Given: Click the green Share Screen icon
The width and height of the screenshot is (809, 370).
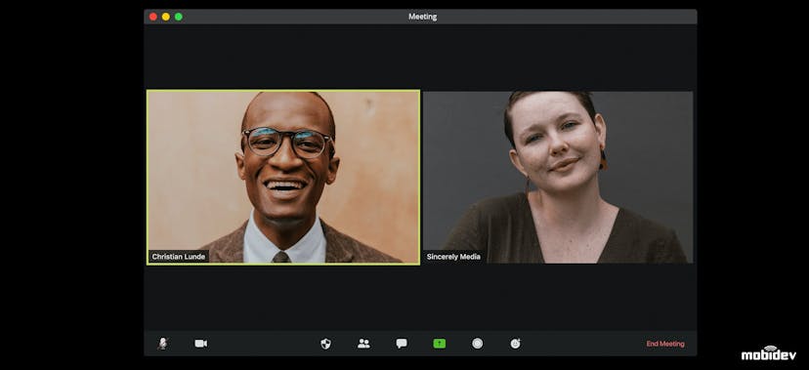Looking at the screenshot, I should 439,344.
